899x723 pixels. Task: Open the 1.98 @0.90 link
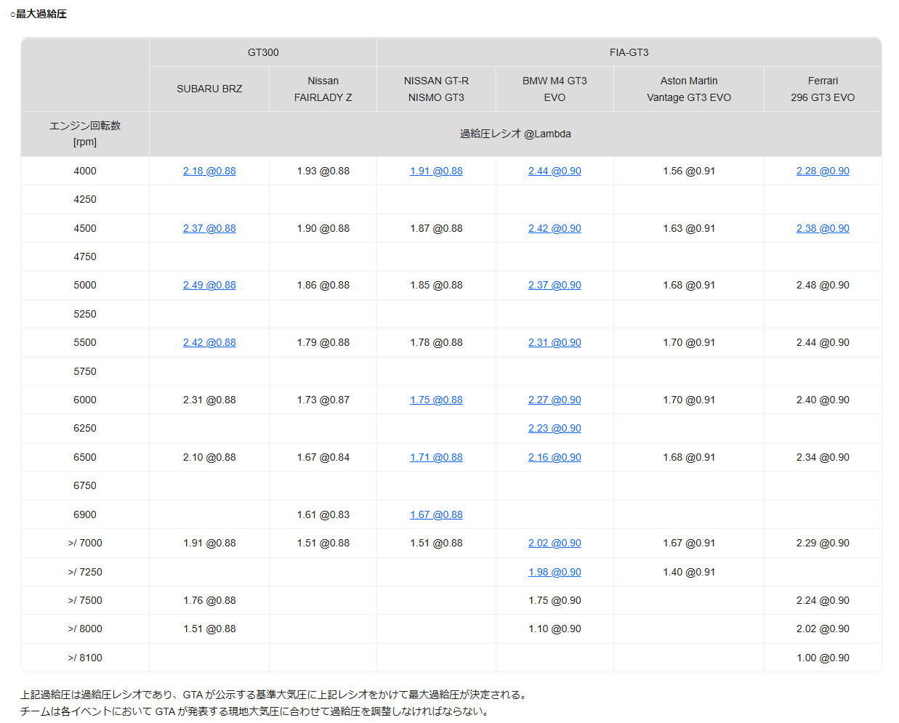[x=555, y=572]
